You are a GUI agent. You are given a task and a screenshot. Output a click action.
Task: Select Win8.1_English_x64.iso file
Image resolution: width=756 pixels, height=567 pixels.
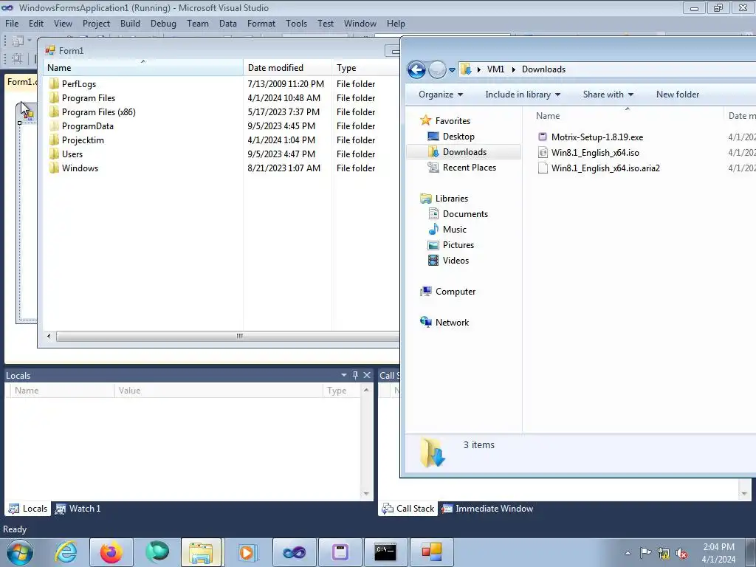(x=595, y=152)
